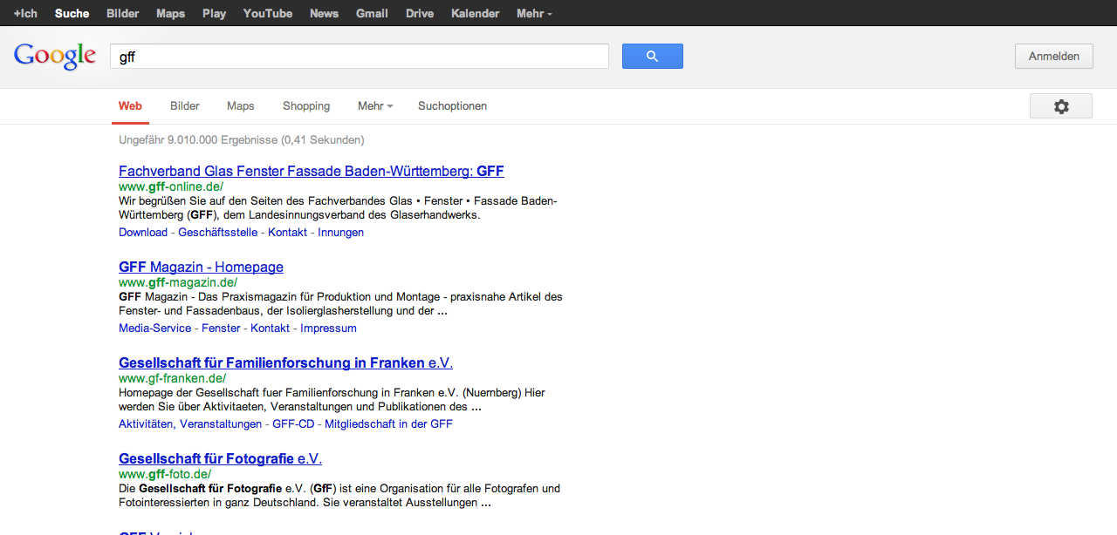Click the Media-Service sitelink
The image size is (1117, 535).
click(154, 328)
